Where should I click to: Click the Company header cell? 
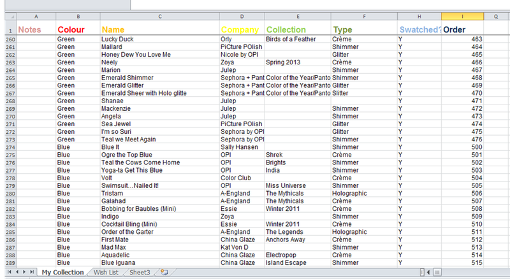(242, 27)
